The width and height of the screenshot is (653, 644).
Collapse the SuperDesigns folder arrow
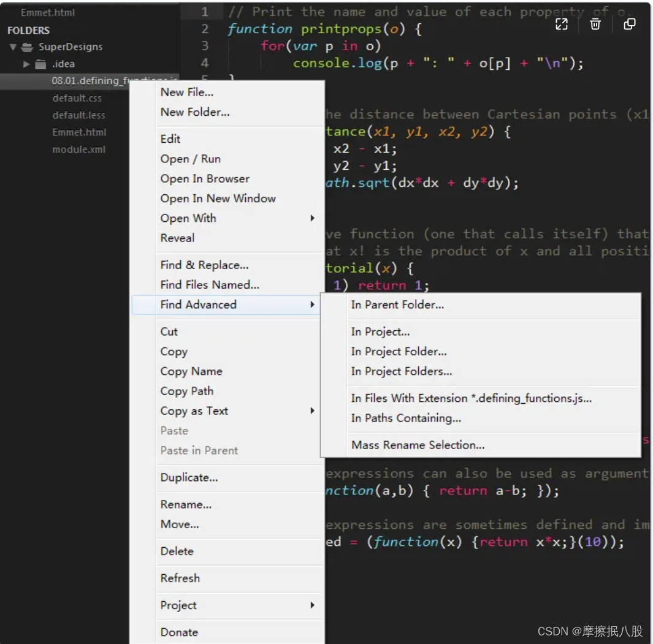(x=13, y=47)
